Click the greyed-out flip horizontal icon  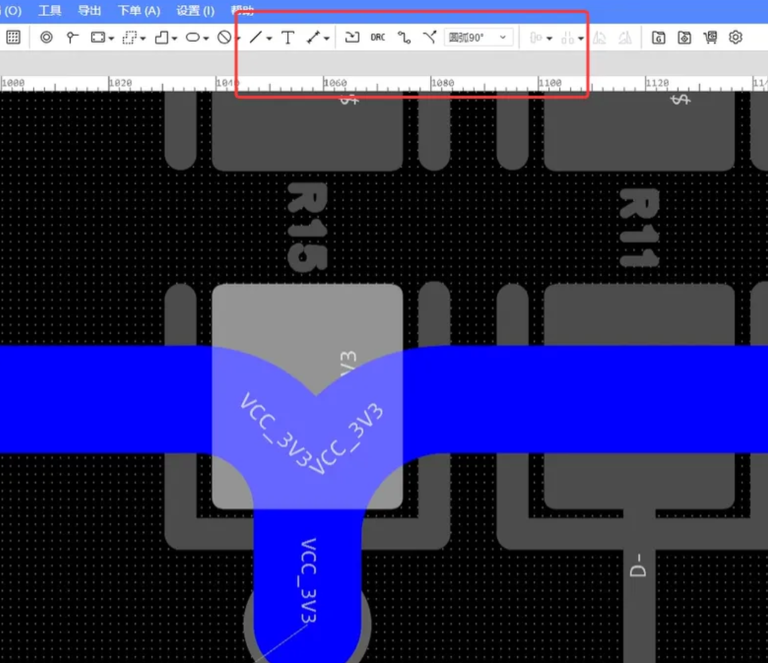tap(600, 38)
